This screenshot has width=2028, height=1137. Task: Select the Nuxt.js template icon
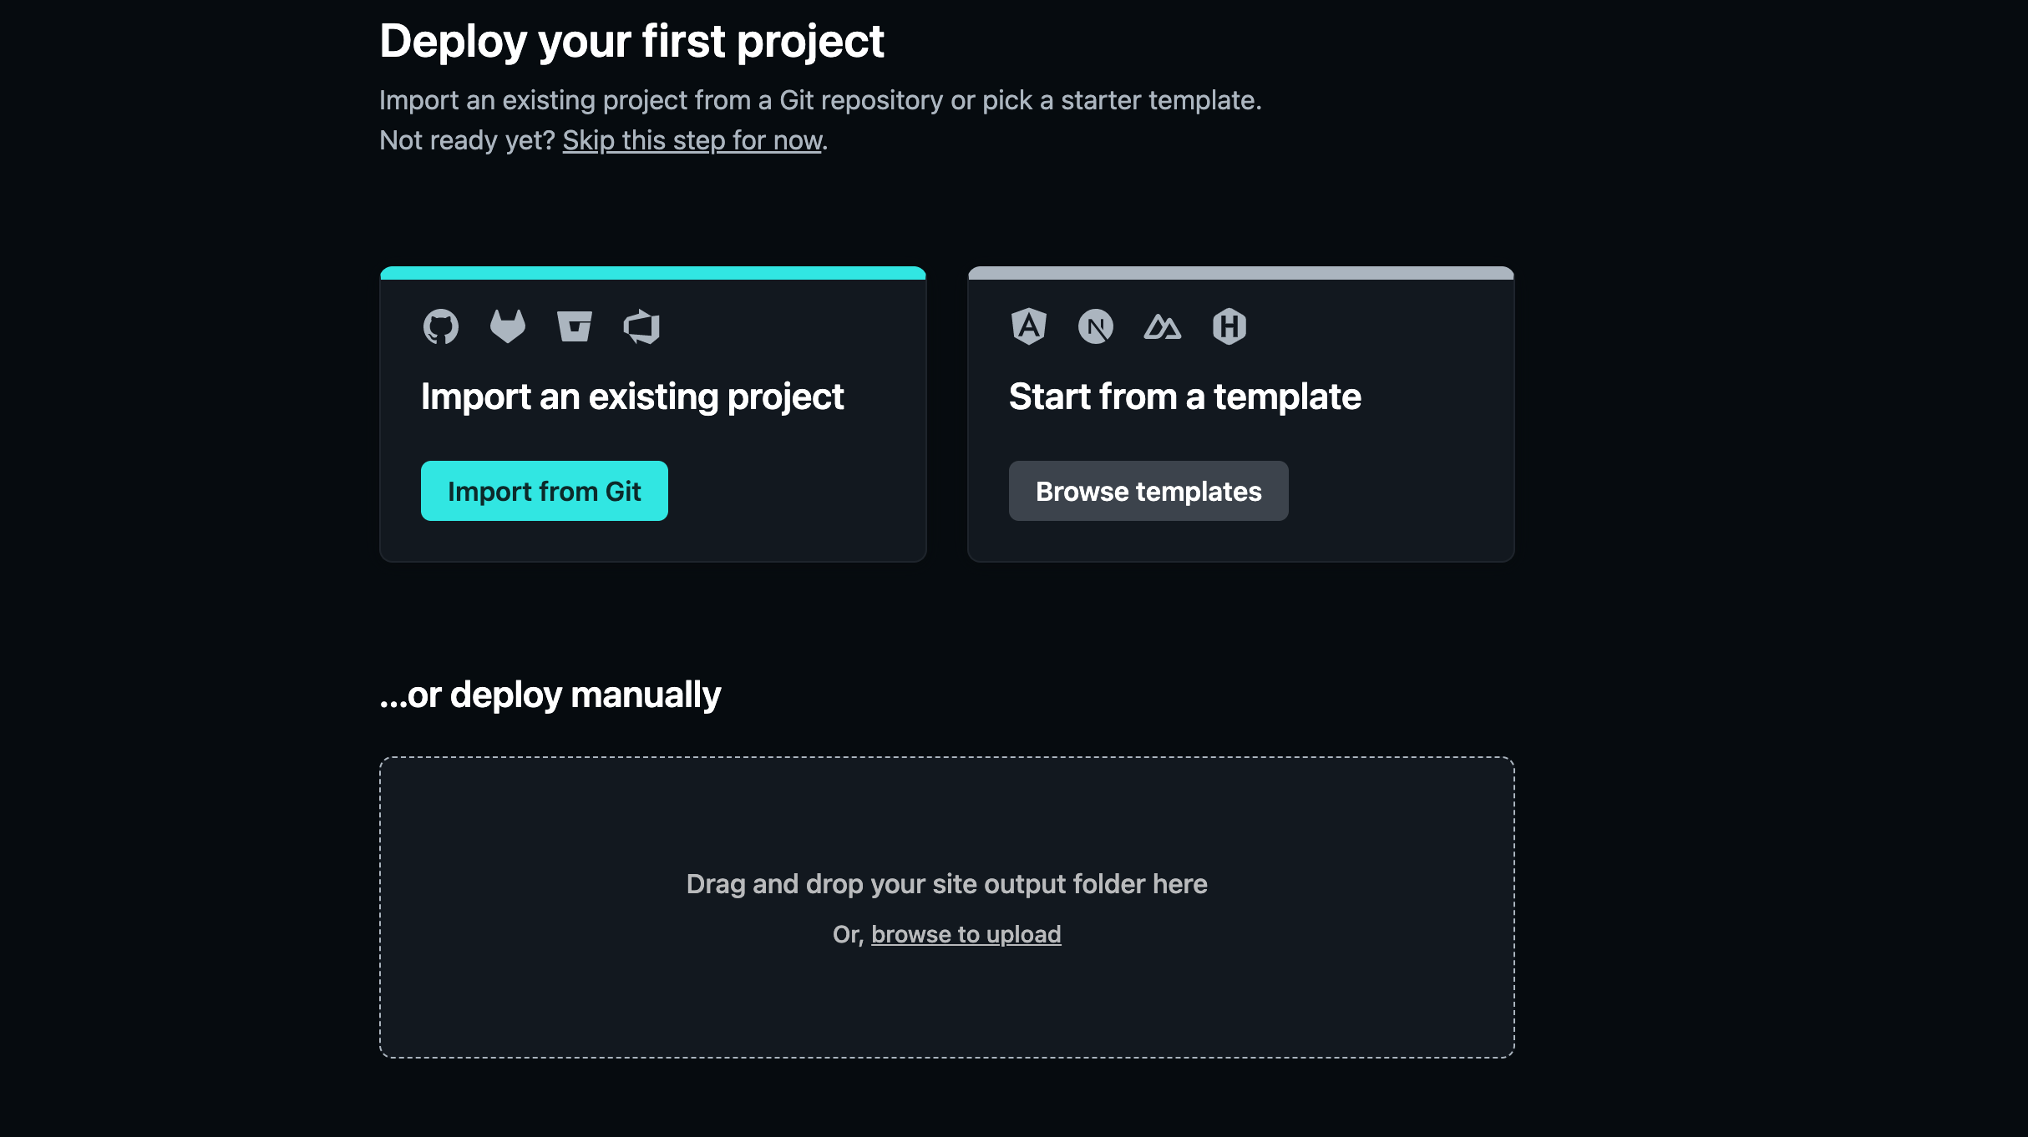tap(1160, 326)
